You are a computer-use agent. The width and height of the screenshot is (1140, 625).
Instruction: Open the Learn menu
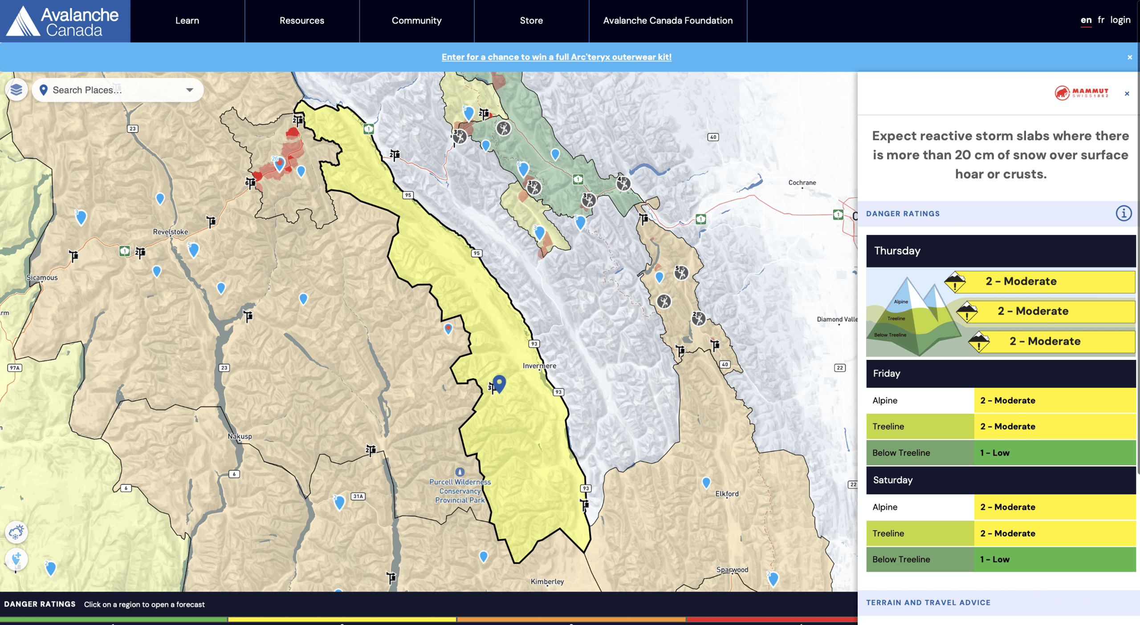pos(187,21)
